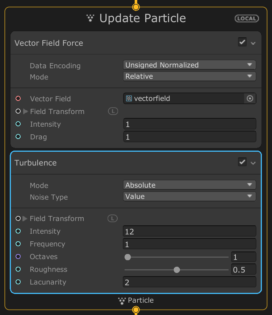272x315 pixels.
Task: Collapse the Turbulence block chevron
Action: coord(253,163)
